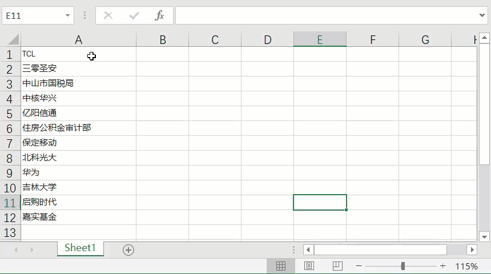This screenshot has width=491, height=274.
Task: Click the Cancel (X) formula bar icon
Action: 108,15
